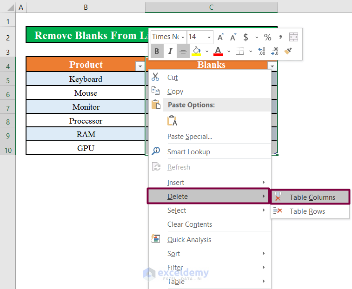
Task: Open the Product column filter dropdown
Action: pos(140,66)
